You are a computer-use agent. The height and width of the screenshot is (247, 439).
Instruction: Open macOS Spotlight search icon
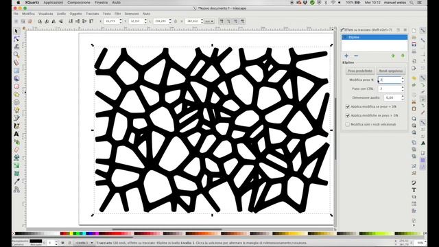[x=412, y=3]
